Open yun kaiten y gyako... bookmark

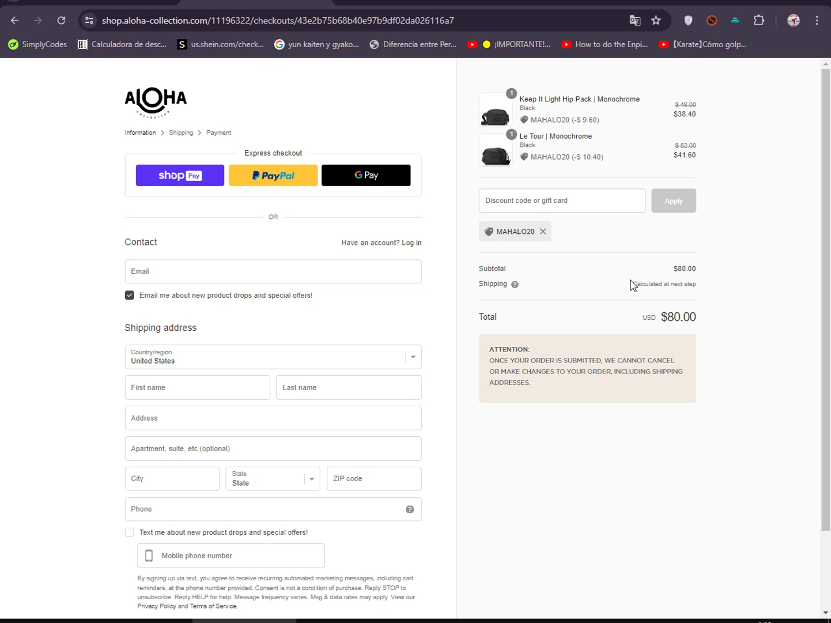tap(316, 44)
